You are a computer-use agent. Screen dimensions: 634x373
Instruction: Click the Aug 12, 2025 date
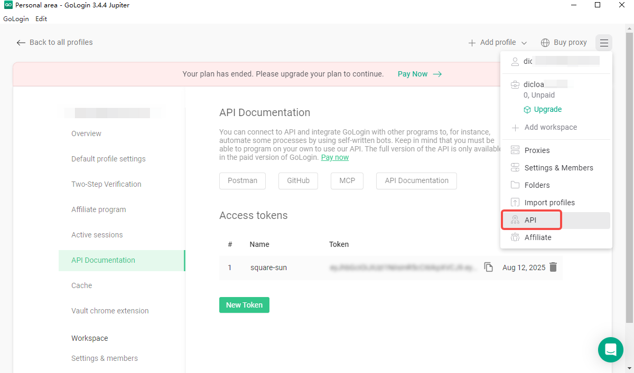524,267
